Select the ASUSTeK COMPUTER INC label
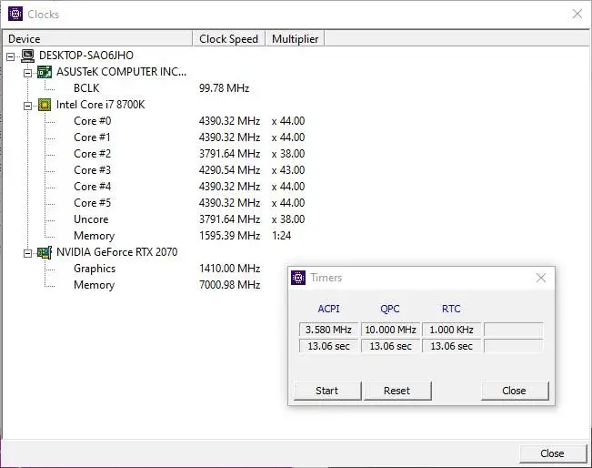This screenshot has width=592, height=468. tap(121, 72)
